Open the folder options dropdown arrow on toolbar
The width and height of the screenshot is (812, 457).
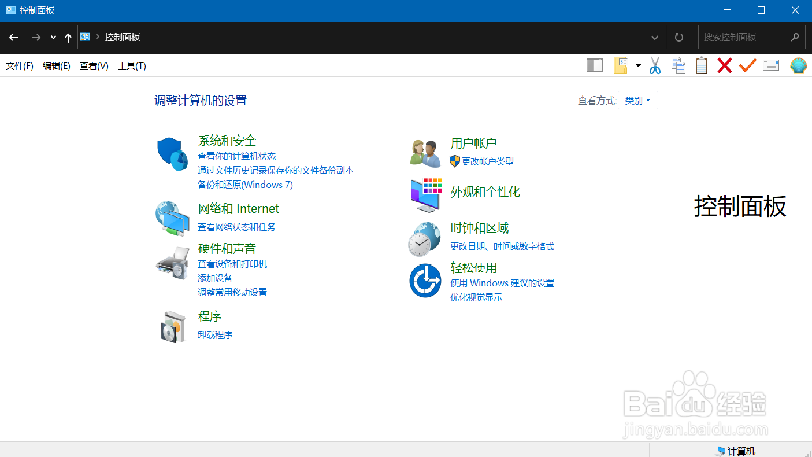(x=638, y=65)
